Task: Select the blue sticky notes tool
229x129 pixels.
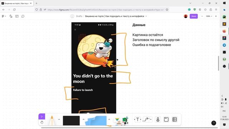Action: 96,120
